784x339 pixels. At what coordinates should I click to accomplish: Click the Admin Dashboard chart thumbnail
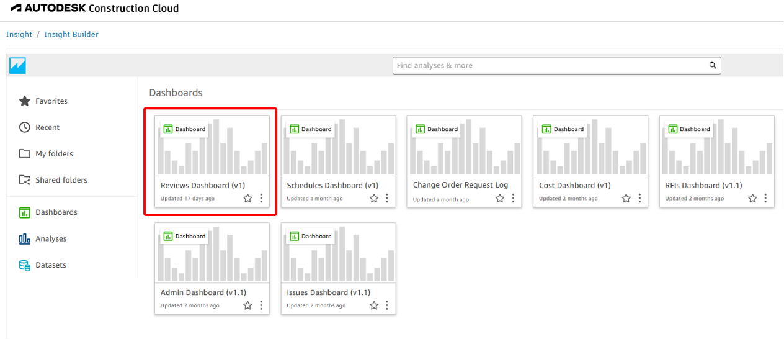[x=212, y=253]
